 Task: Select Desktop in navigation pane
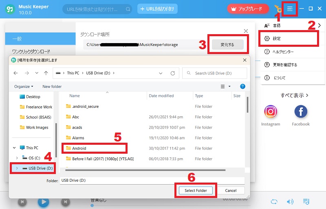click(30, 97)
